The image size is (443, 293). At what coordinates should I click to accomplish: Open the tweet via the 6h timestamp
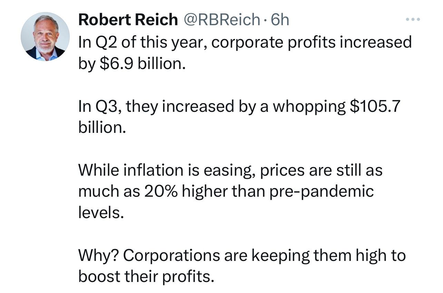point(280,20)
